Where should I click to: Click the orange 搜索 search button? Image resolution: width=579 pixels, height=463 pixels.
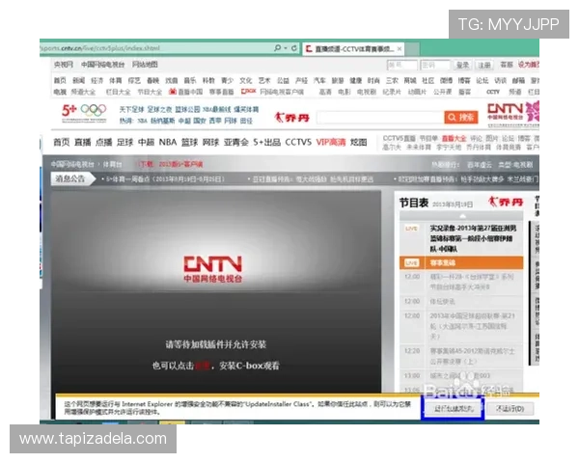tap(461, 118)
